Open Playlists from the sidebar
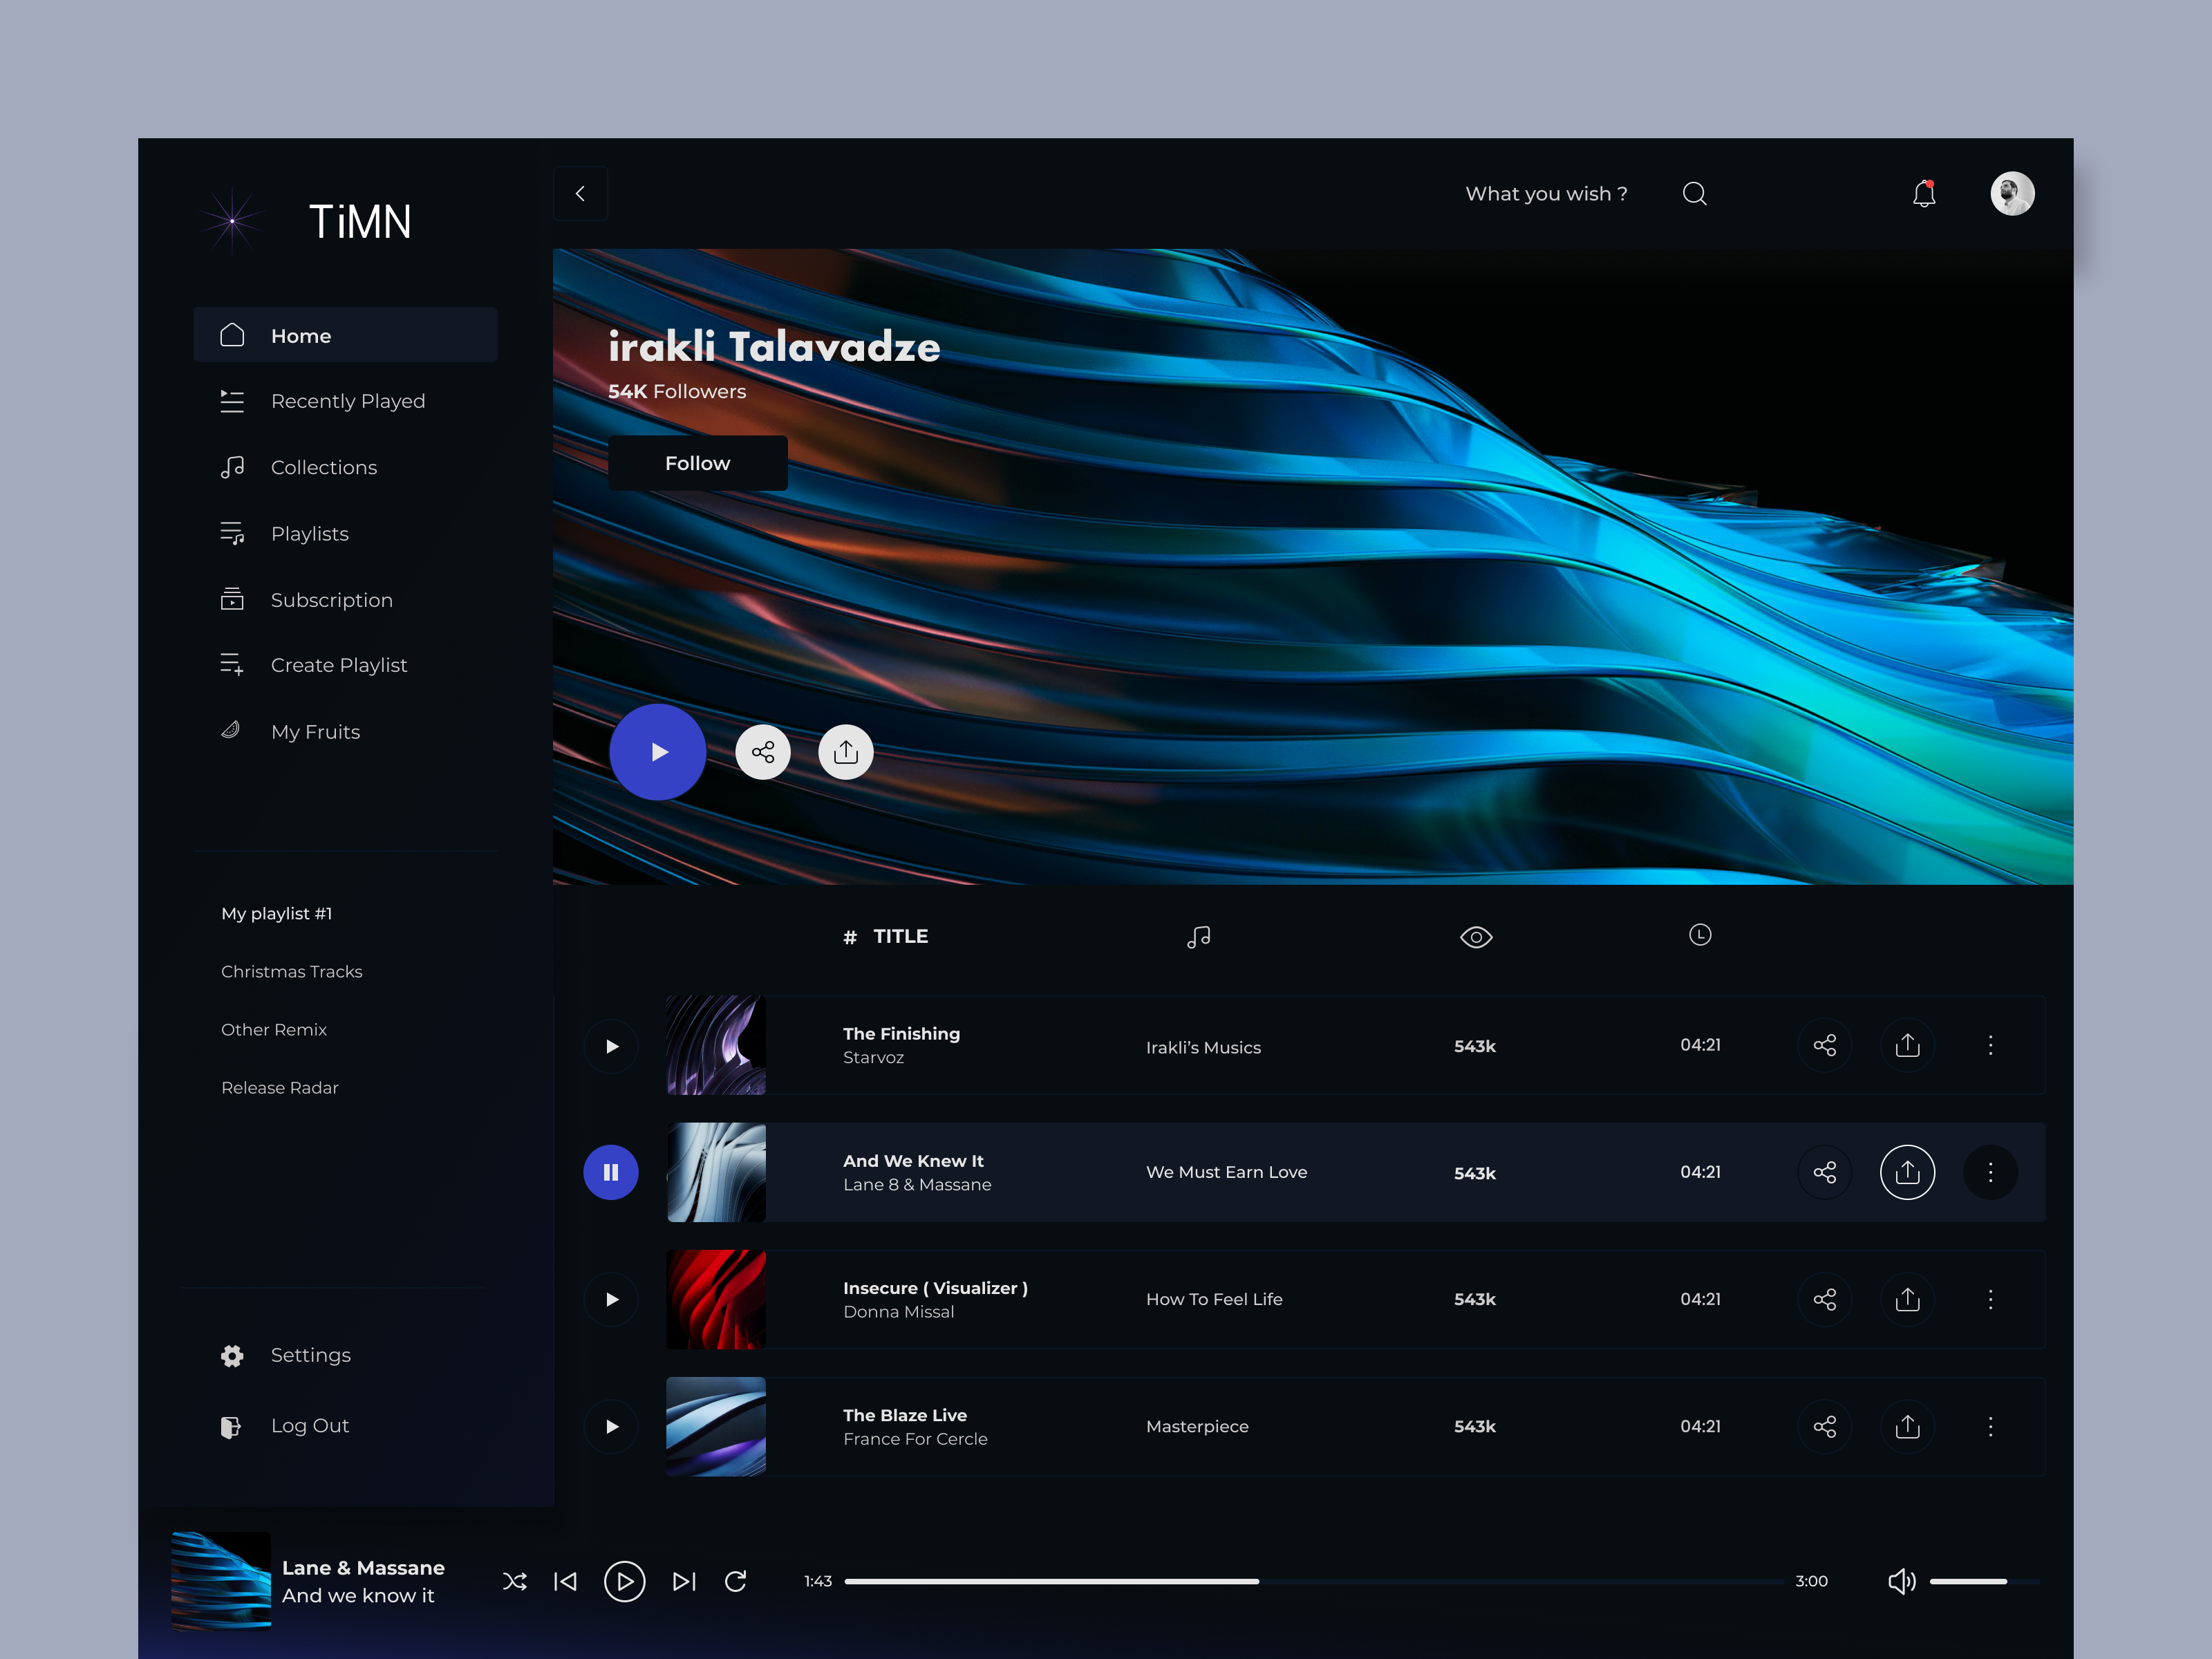2212x1659 pixels. coord(310,533)
